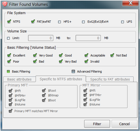
Task: Uncheck the Very Bad volume status
Action: click(61, 61)
